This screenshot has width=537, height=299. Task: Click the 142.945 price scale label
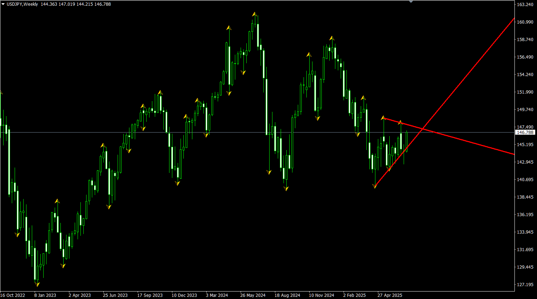coord(525,162)
